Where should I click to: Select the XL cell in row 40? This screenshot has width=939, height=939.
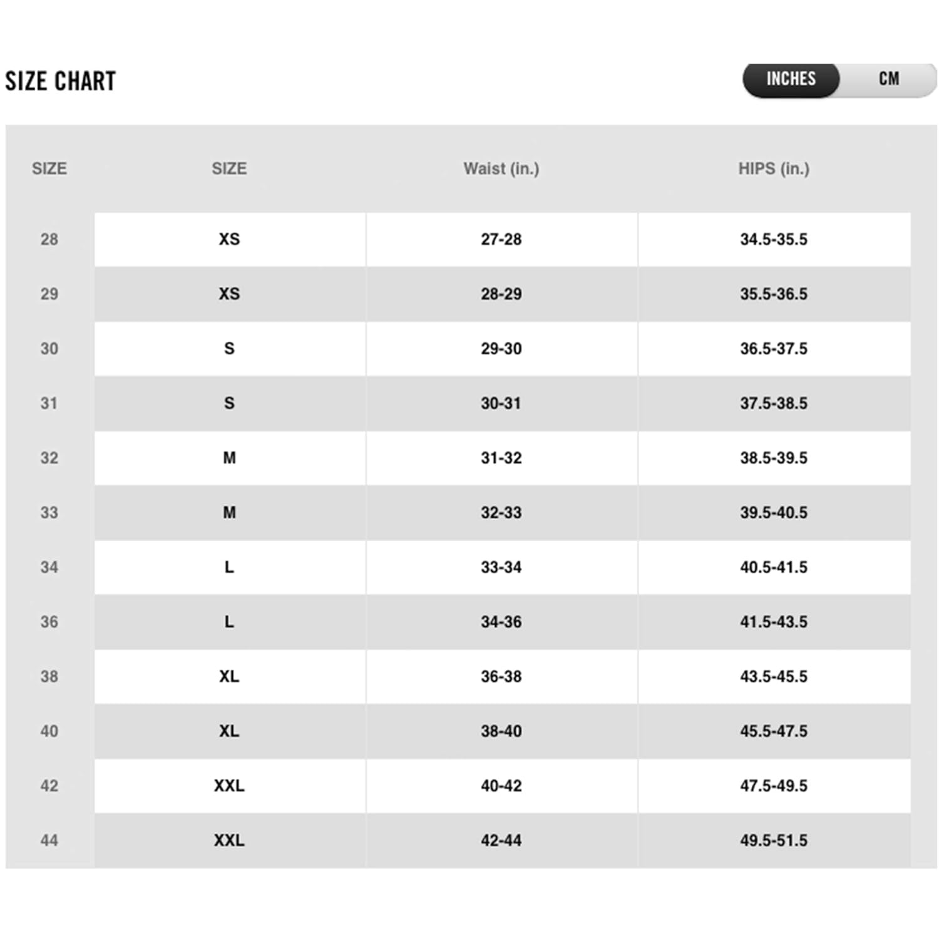tap(229, 731)
